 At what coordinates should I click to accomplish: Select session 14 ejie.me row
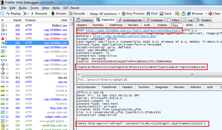tap(35, 82)
